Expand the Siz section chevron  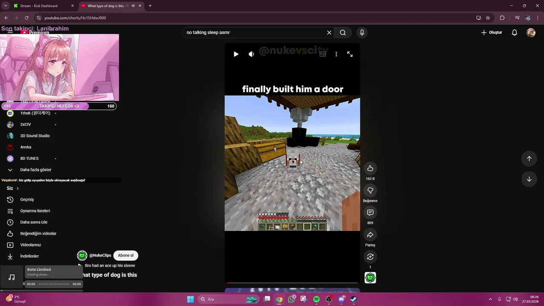pyautogui.click(x=17, y=188)
